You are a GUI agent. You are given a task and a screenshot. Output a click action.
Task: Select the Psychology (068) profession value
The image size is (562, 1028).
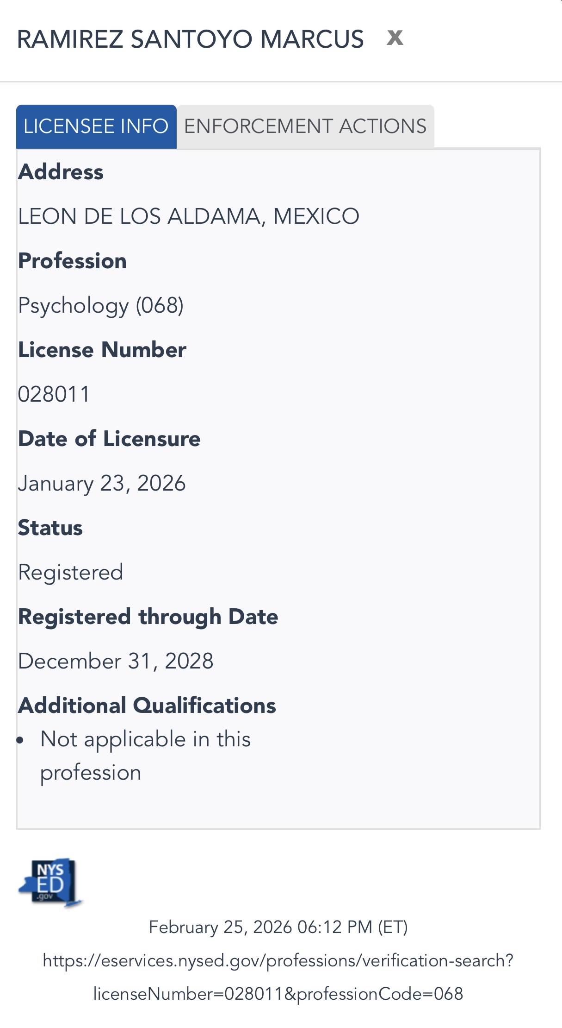[101, 305]
